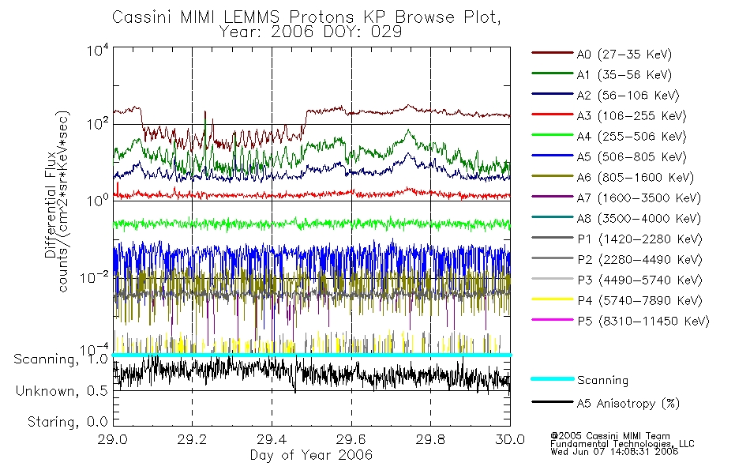The image size is (750, 474).
Task: Click the Fundamental Technologies, LLC credit
Action: click(622, 444)
